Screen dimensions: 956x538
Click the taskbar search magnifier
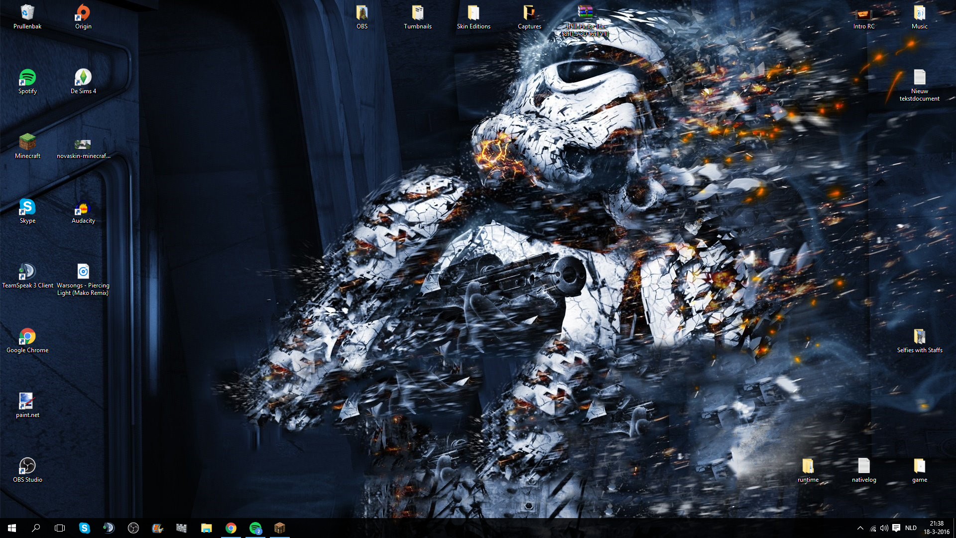point(36,528)
